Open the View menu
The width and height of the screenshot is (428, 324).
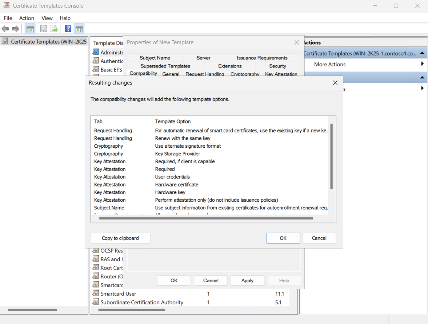coord(47,18)
